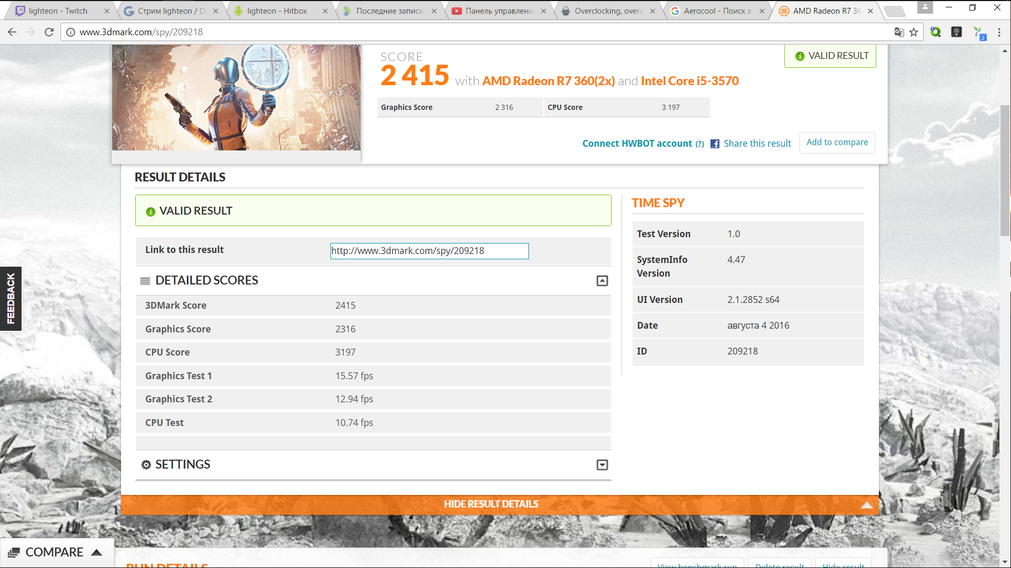The height and width of the screenshot is (568, 1011).
Task: Open Google Translate icon in address bar
Action: tap(899, 32)
